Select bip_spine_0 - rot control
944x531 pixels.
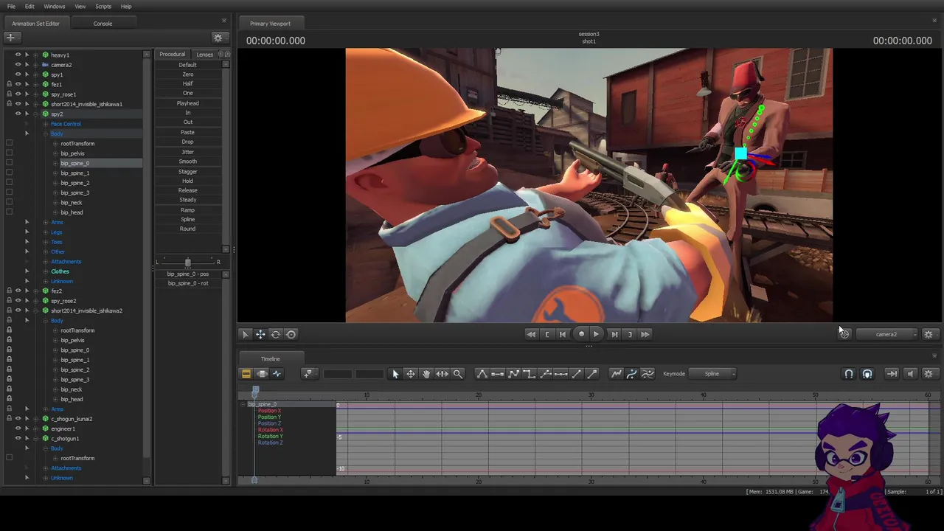pyautogui.click(x=188, y=283)
